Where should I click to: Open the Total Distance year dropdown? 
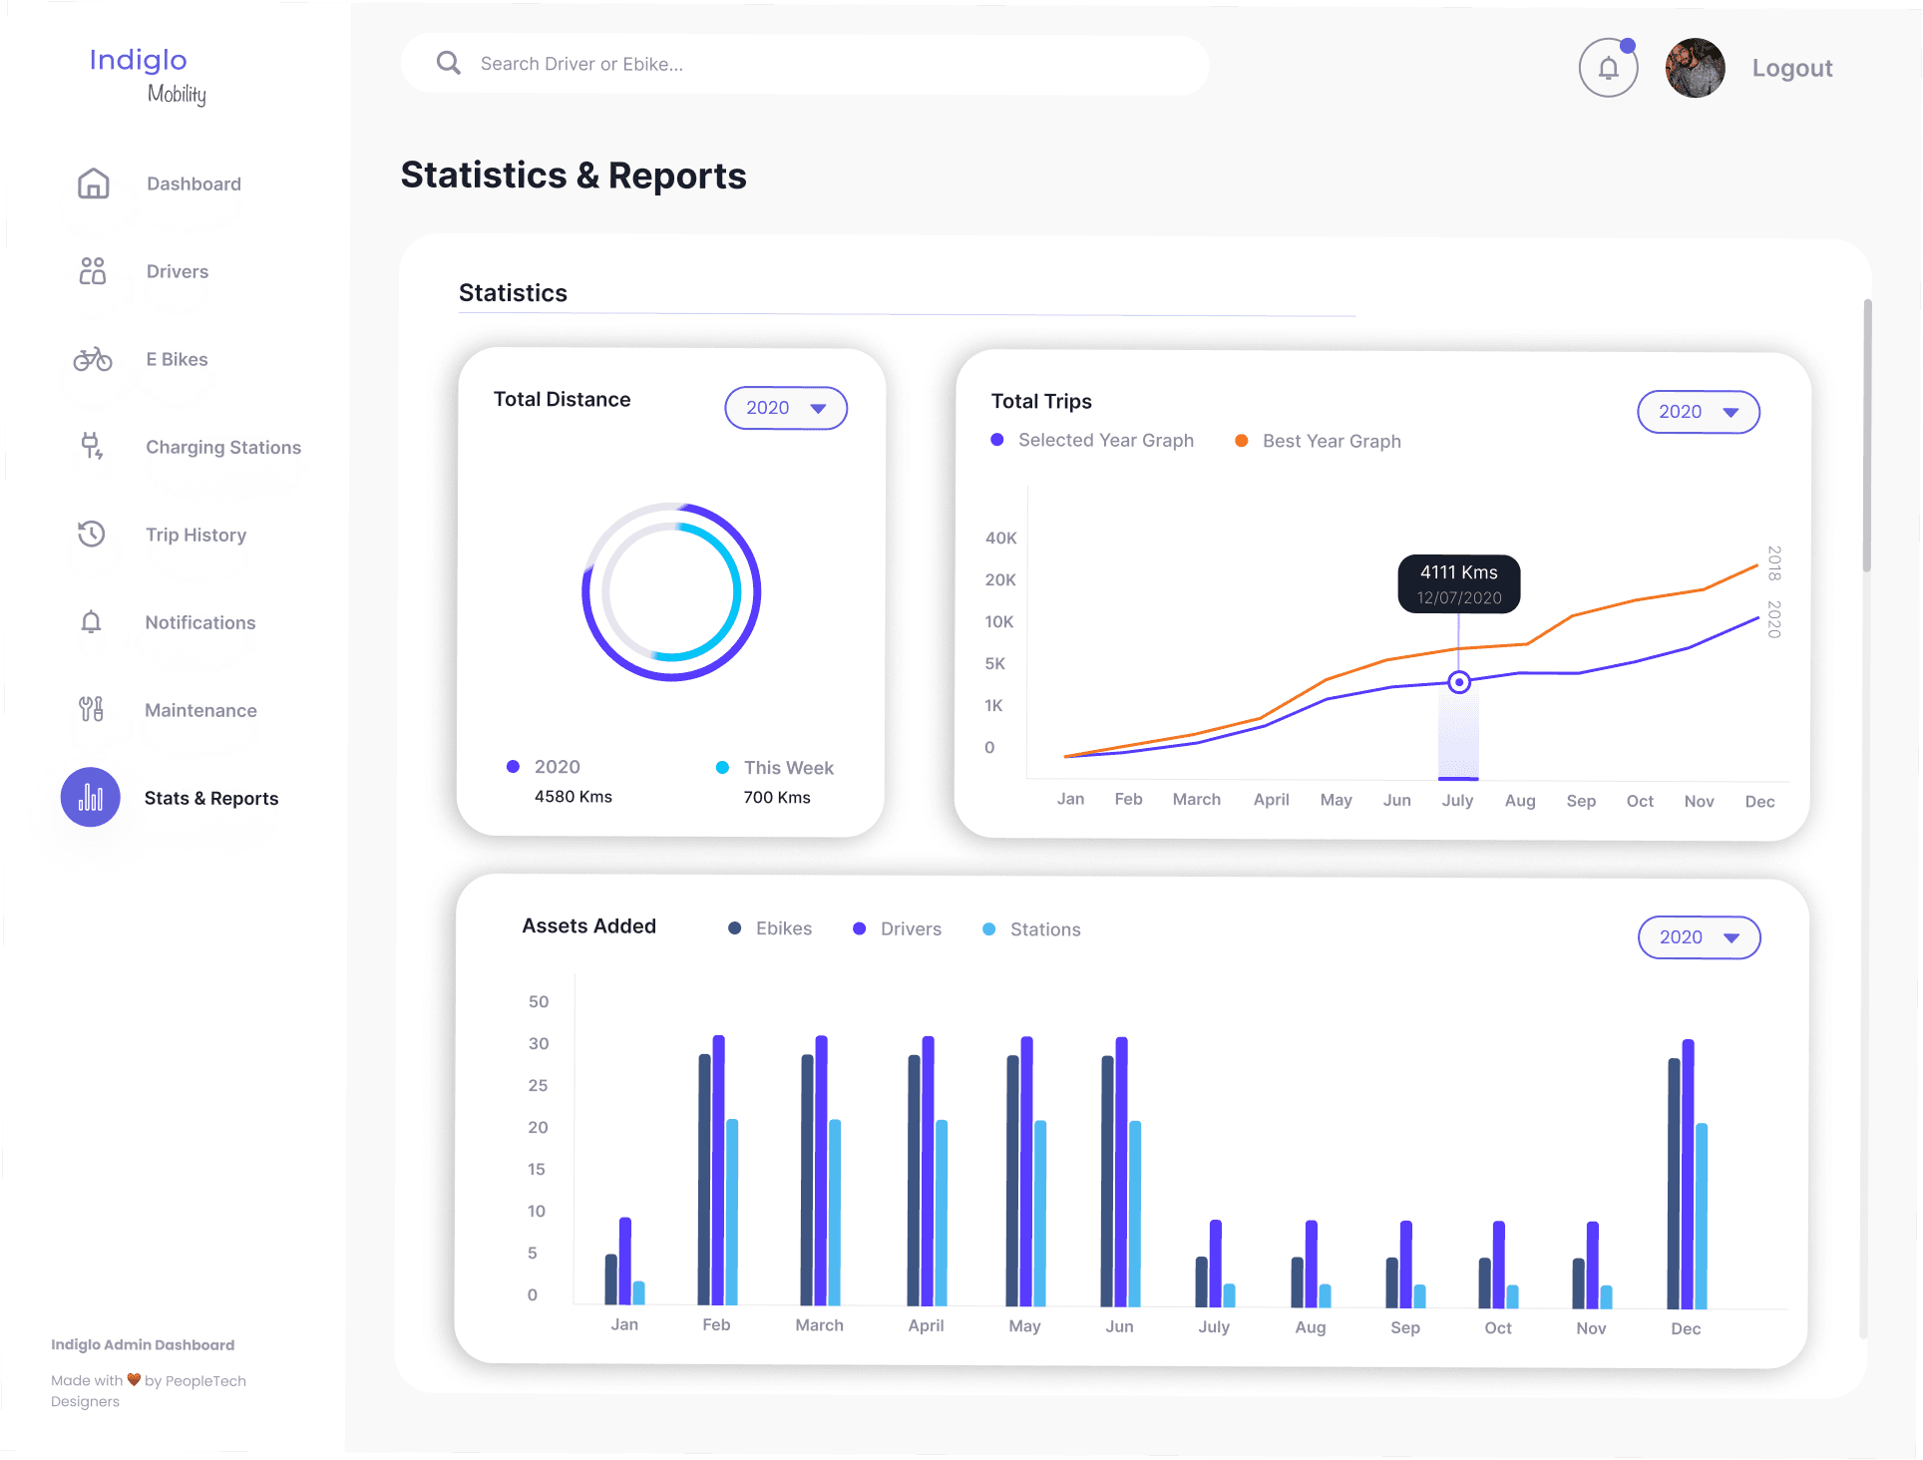[x=786, y=408]
